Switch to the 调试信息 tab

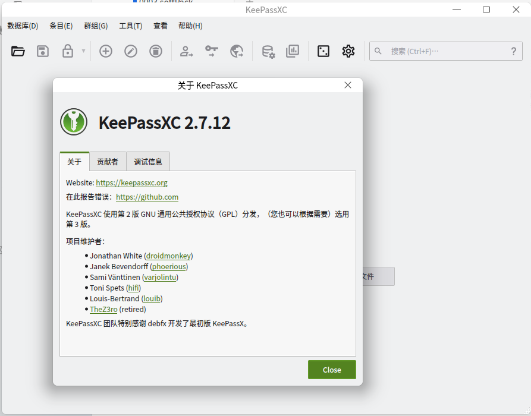pyautogui.click(x=148, y=162)
